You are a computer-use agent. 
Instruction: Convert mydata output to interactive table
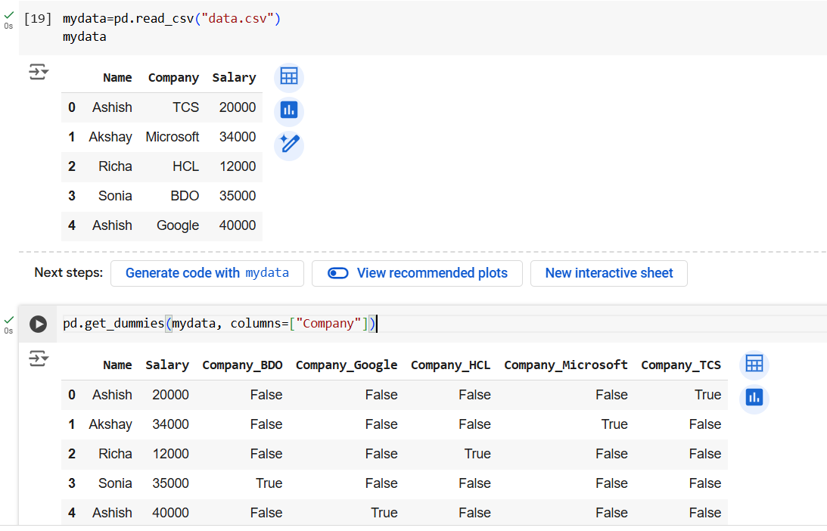pos(288,76)
